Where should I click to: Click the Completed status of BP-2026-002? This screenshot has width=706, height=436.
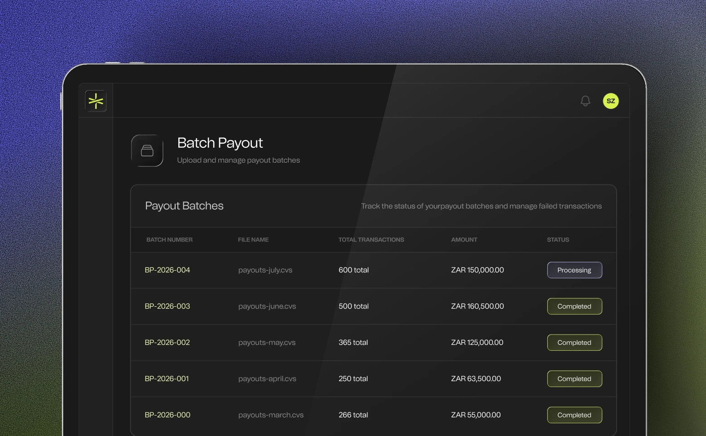tap(574, 342)
